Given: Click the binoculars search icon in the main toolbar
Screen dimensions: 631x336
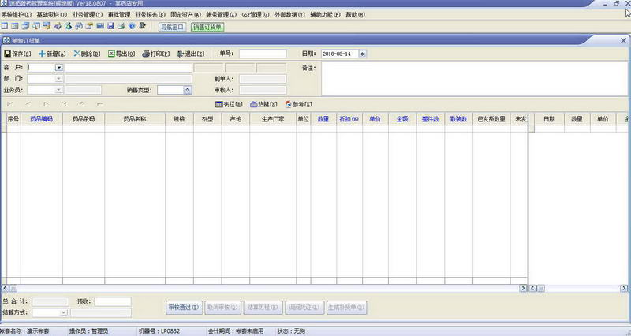Looking at the screenshot, I should click(x=79, y=26).
